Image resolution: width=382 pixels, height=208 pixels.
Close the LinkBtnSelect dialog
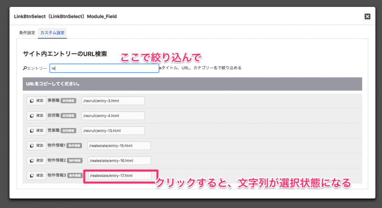pyautogui.click(x=367, y=16)
